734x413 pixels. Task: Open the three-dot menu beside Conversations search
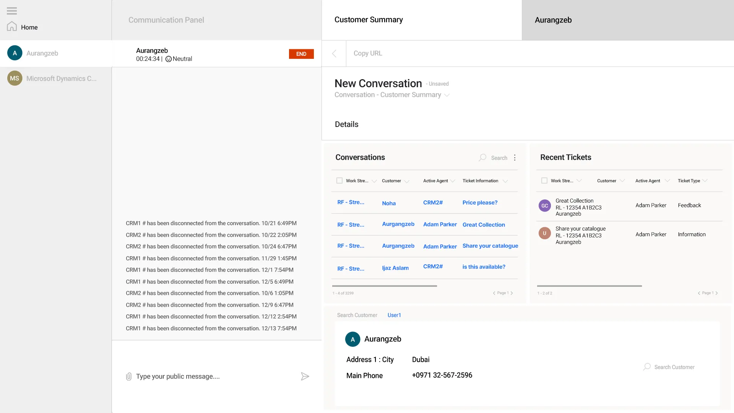click(515, 158)
